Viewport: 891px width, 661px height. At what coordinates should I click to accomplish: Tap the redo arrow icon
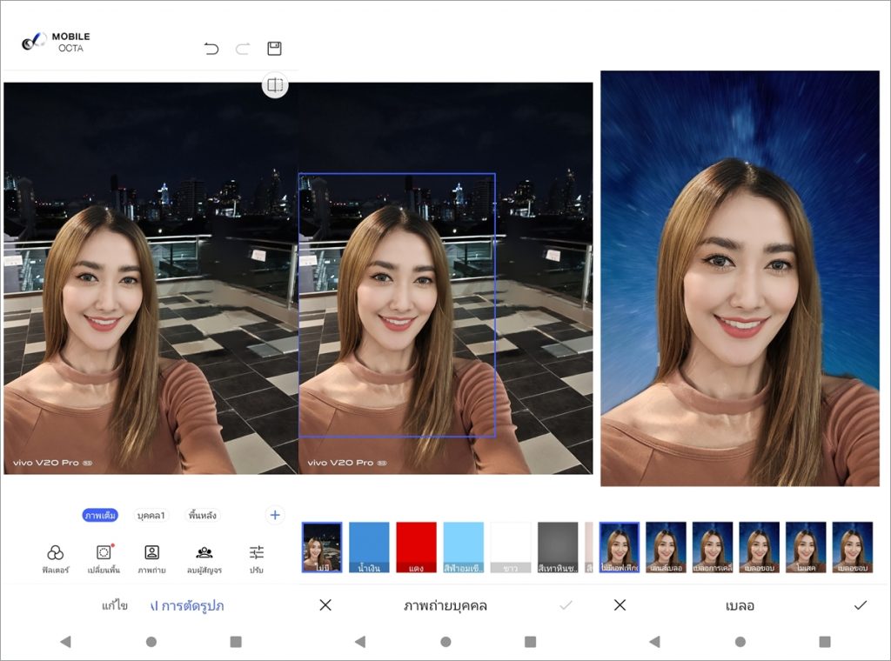(x=243, y=49)
